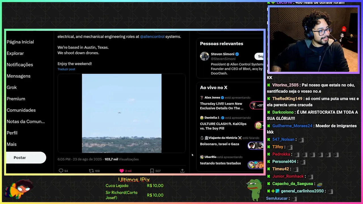Click the Postar button
This screenshot has width=363, height=204.
(26, 158)
